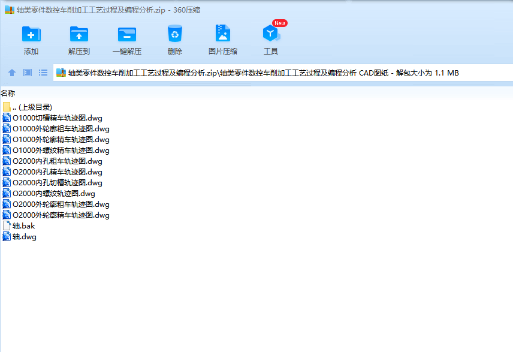Select the 轴.dwg file name
The height and width of the screenshot is (352, 513).
tap(24, 236)
